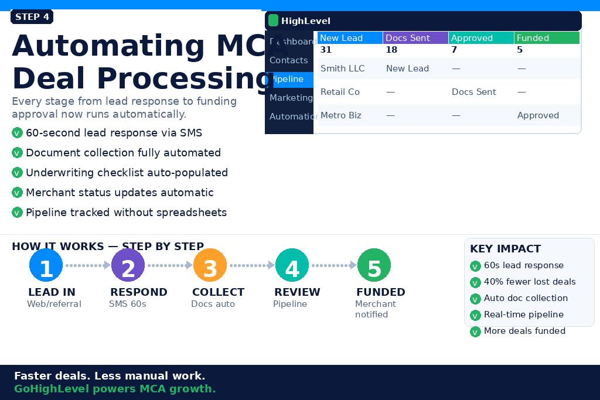This screenshot has width=600, height=400.
Task: Click the REVIEW step label
Action: (297, 292)
